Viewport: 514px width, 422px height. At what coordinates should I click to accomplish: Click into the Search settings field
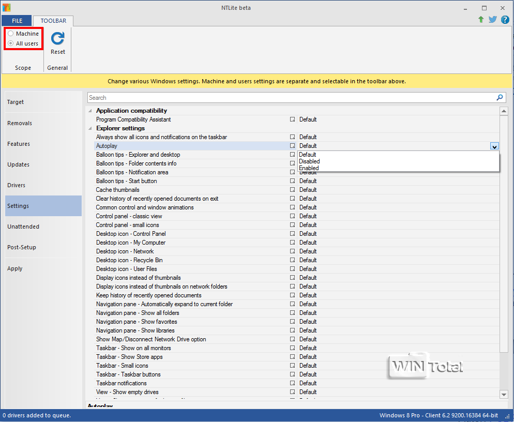click(290, 97)
